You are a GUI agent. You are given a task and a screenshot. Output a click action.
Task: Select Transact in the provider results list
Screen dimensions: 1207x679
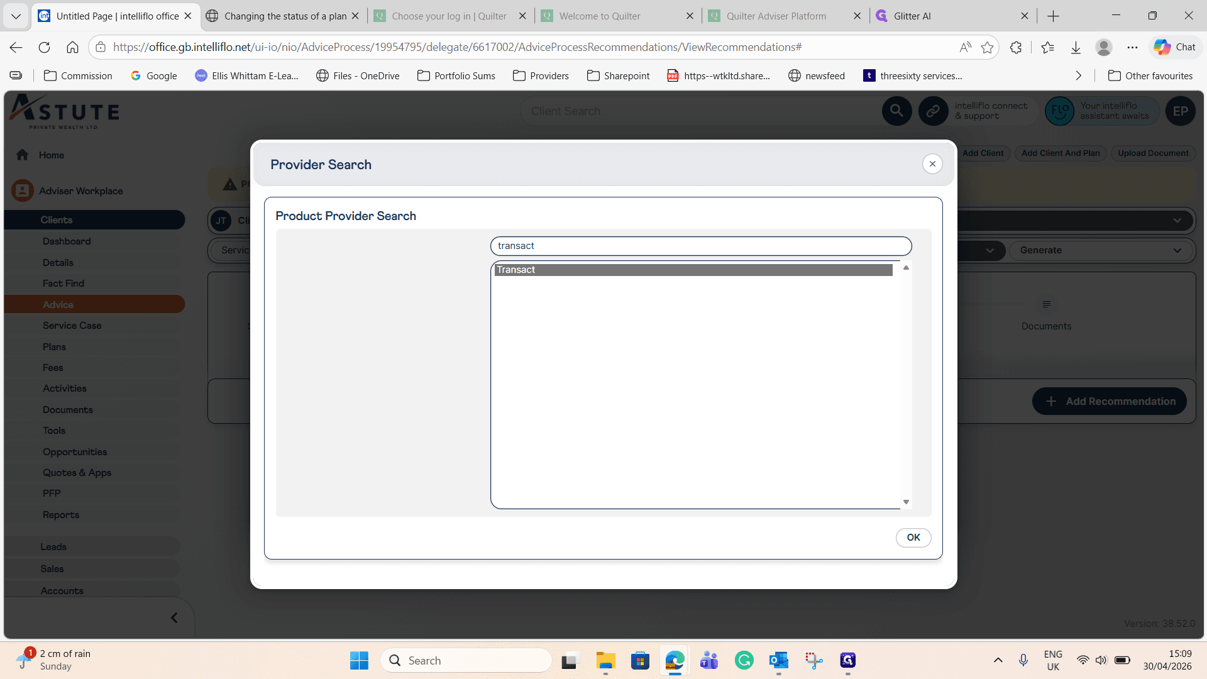click(x=693, y=270)
